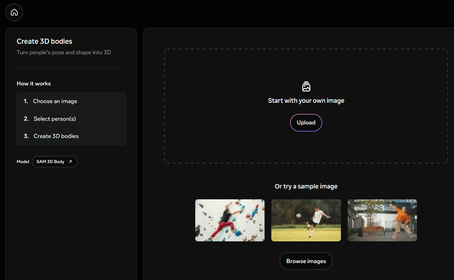The image size is (454, 280).
Task: Click the image icon in upload area
Action: pos(306,87)
